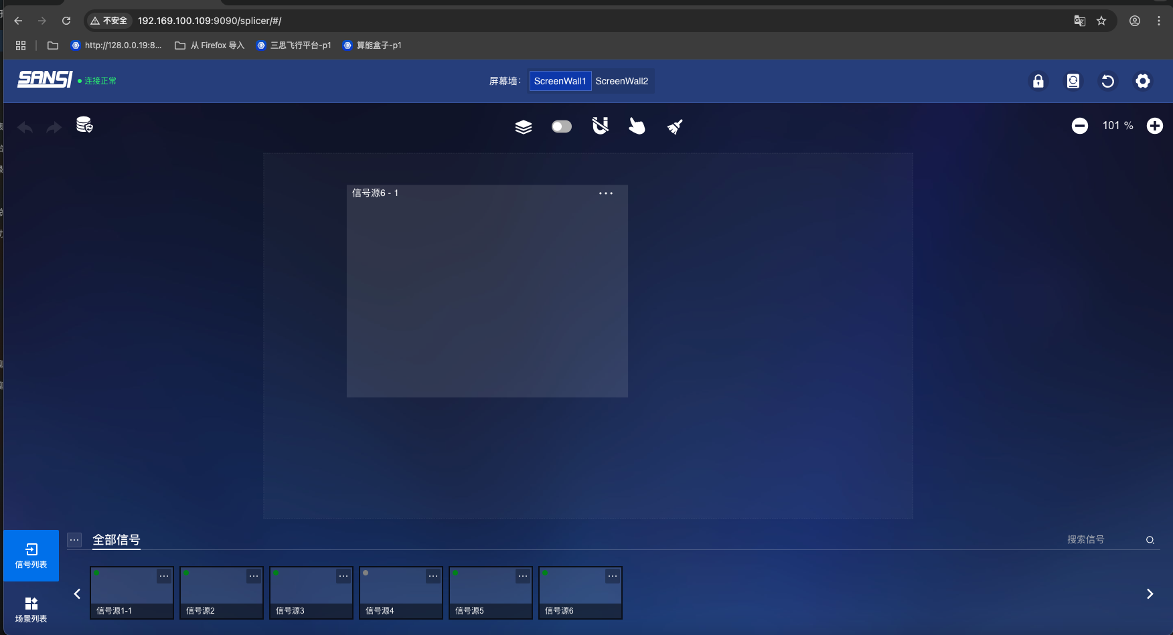The image size is (1173, 635).
Task: Click the SANSI logo
Action: [45, 79]
